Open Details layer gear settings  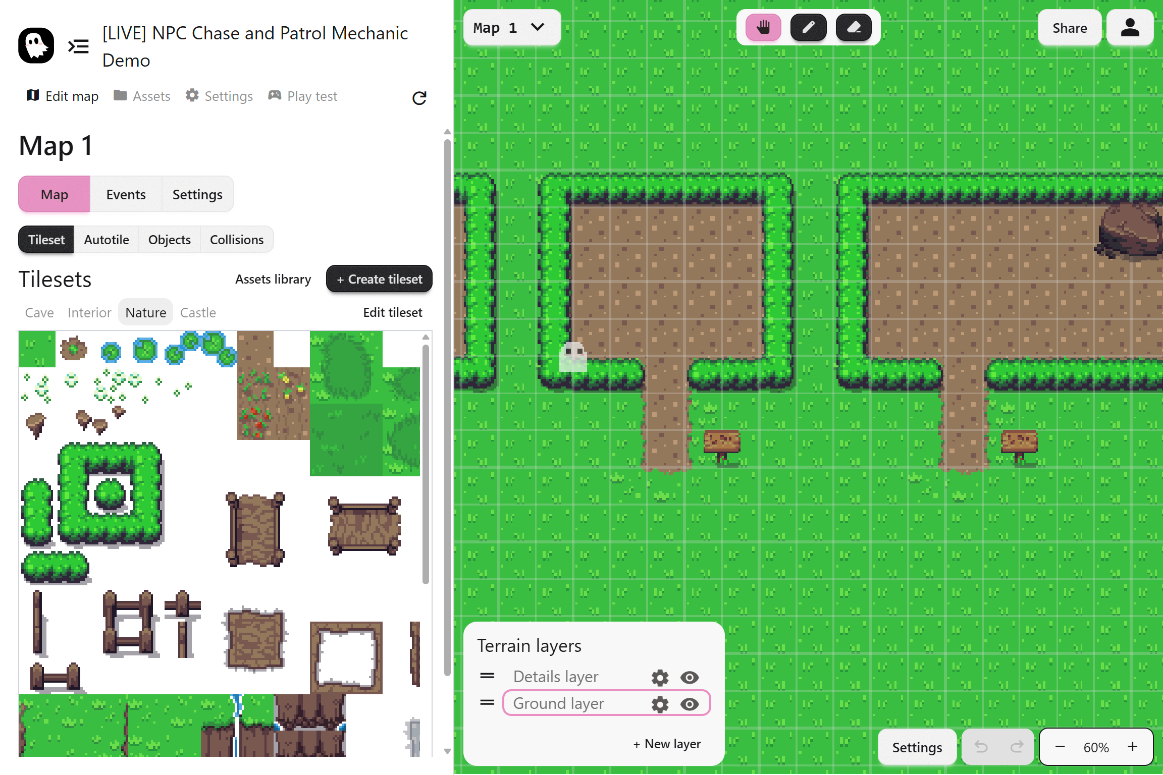(660, 677)
